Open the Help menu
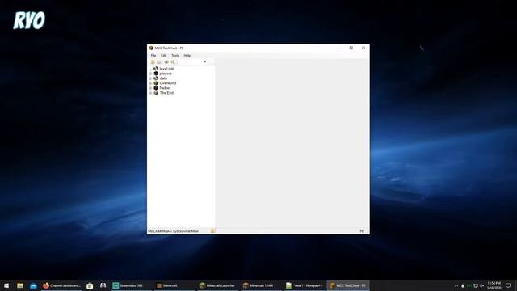The height and width of the screenshot is (291, 517). 187,56
